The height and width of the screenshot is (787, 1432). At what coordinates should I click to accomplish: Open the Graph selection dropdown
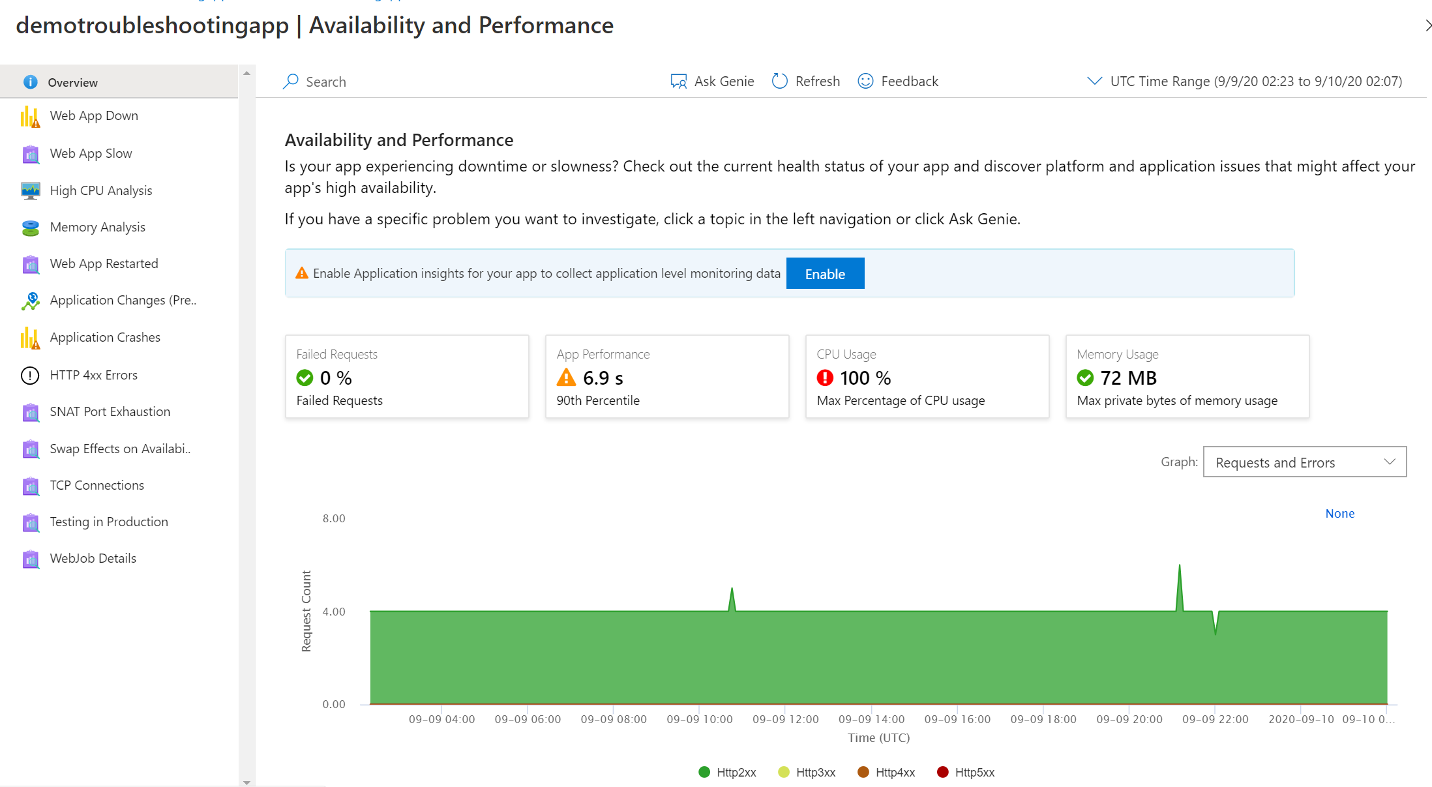pos(1304,462)
